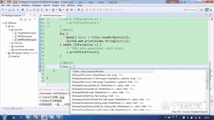
Task: Open the External Tools dropdown arrow
Action: 63,10
